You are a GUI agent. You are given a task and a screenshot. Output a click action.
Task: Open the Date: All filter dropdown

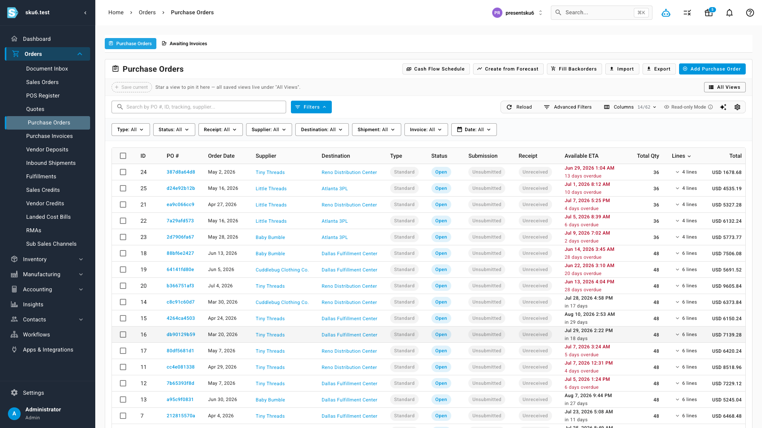coord(474,130)
